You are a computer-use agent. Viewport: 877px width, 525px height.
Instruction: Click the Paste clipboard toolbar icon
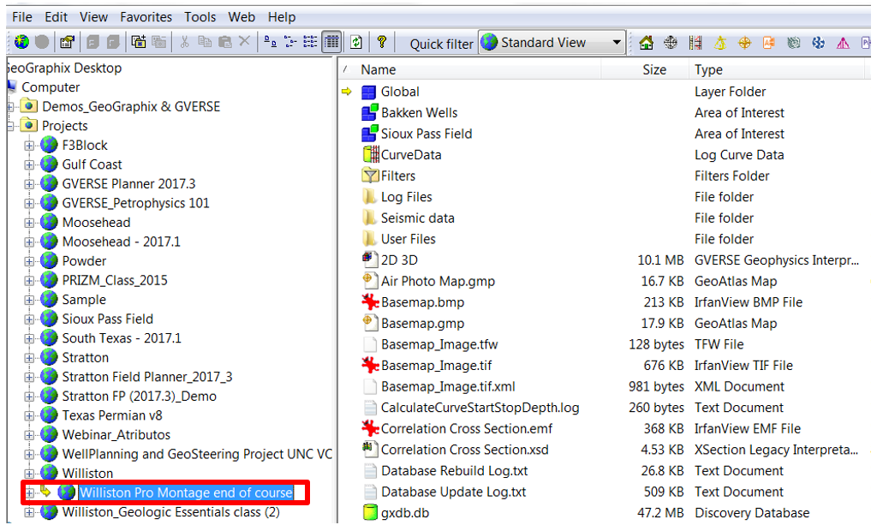point(225,42)
